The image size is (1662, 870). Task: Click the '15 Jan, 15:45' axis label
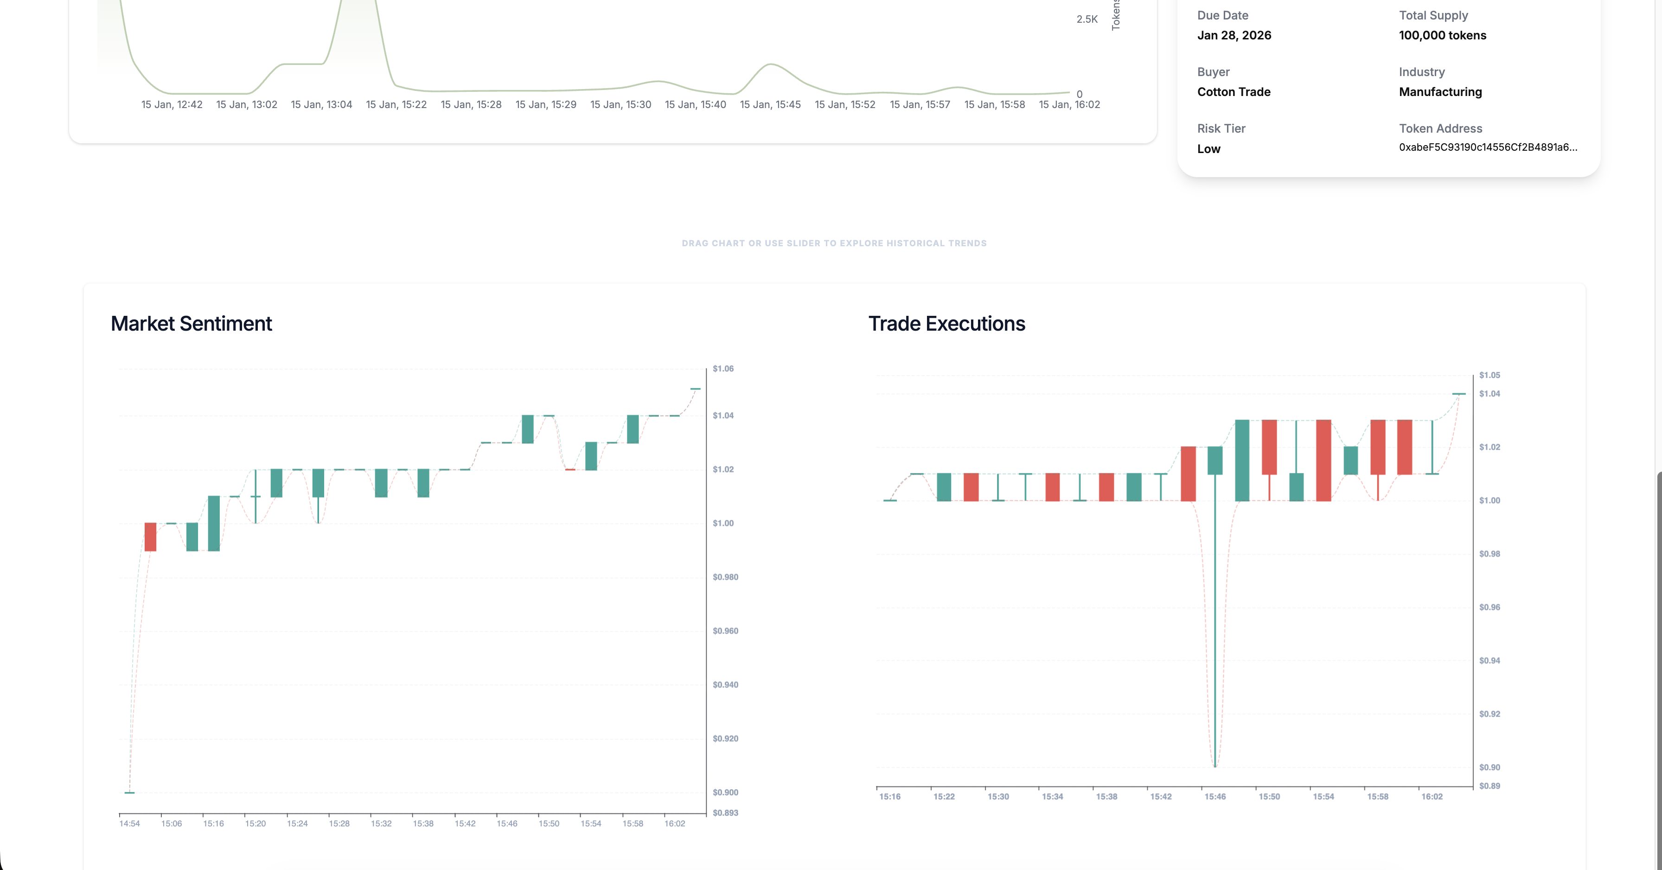pos(770,104)
